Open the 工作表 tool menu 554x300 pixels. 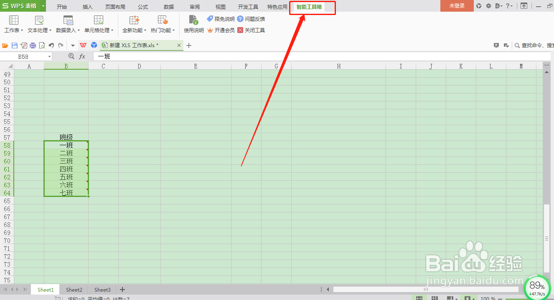(13, 24)
